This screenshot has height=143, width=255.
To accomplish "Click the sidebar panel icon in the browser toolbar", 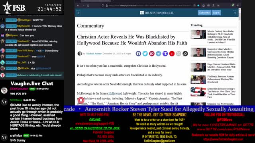I will [208, 6].
